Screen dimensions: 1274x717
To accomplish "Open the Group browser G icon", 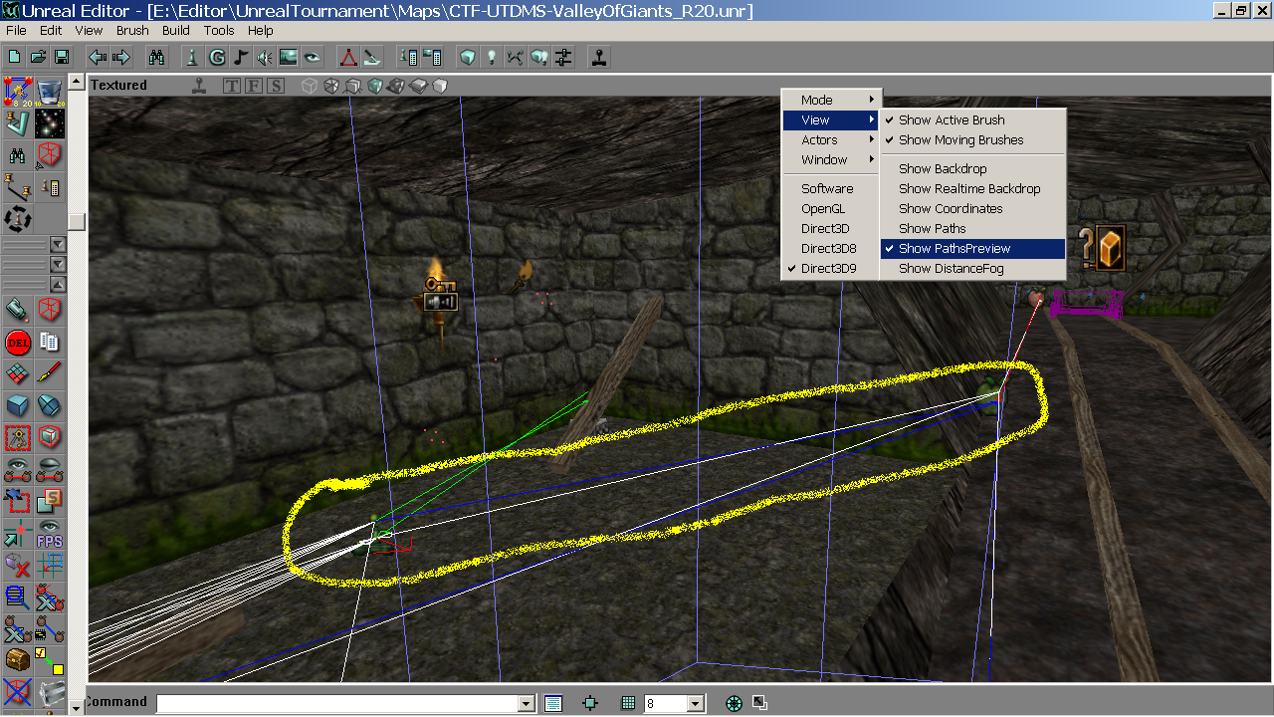I will [217, 57].
